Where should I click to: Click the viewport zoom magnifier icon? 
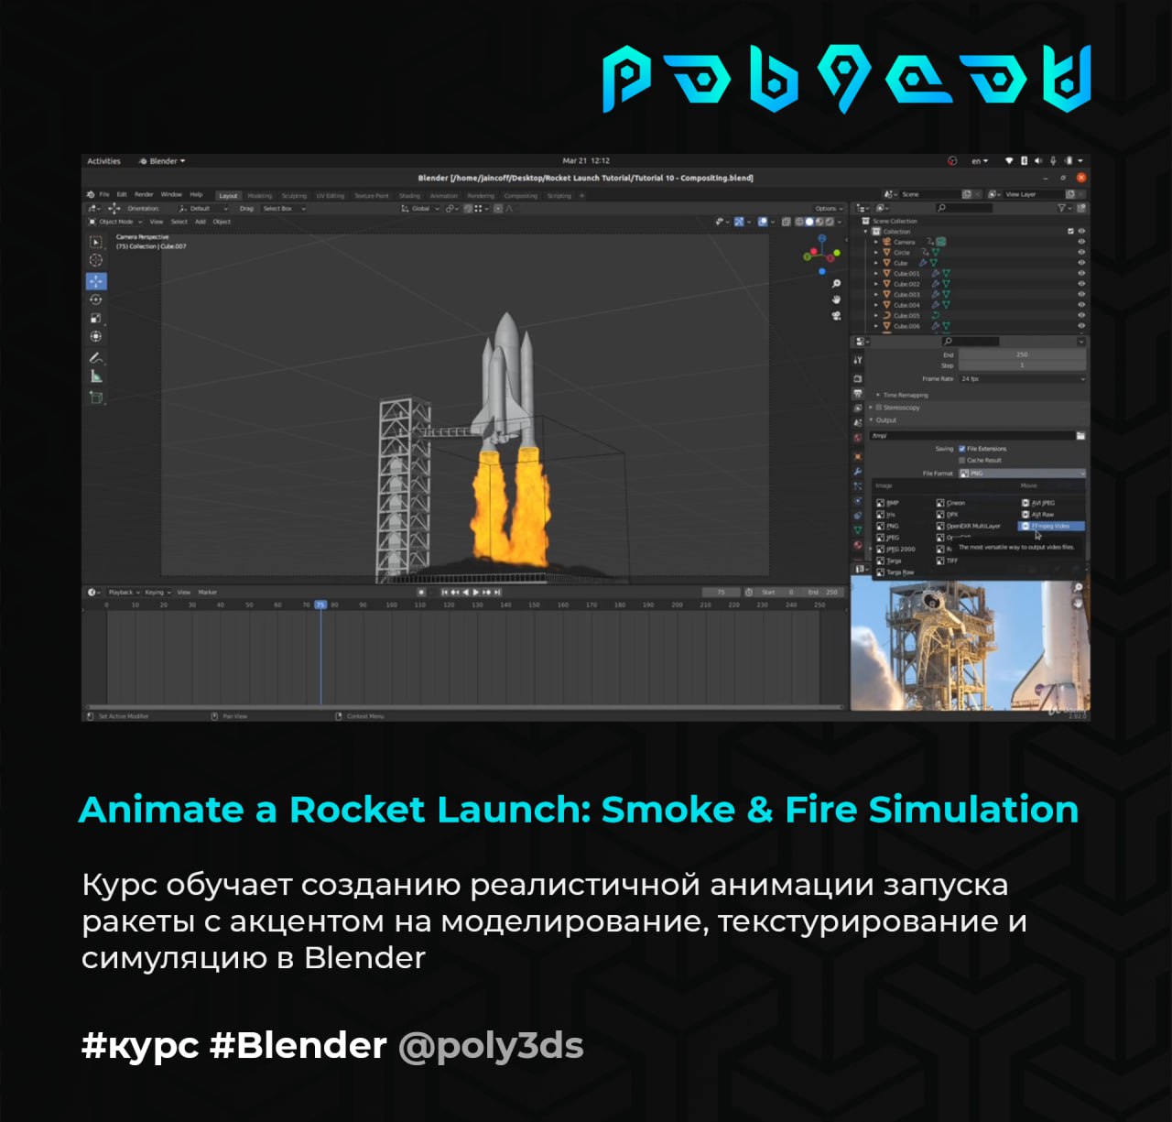coord(836,284)
